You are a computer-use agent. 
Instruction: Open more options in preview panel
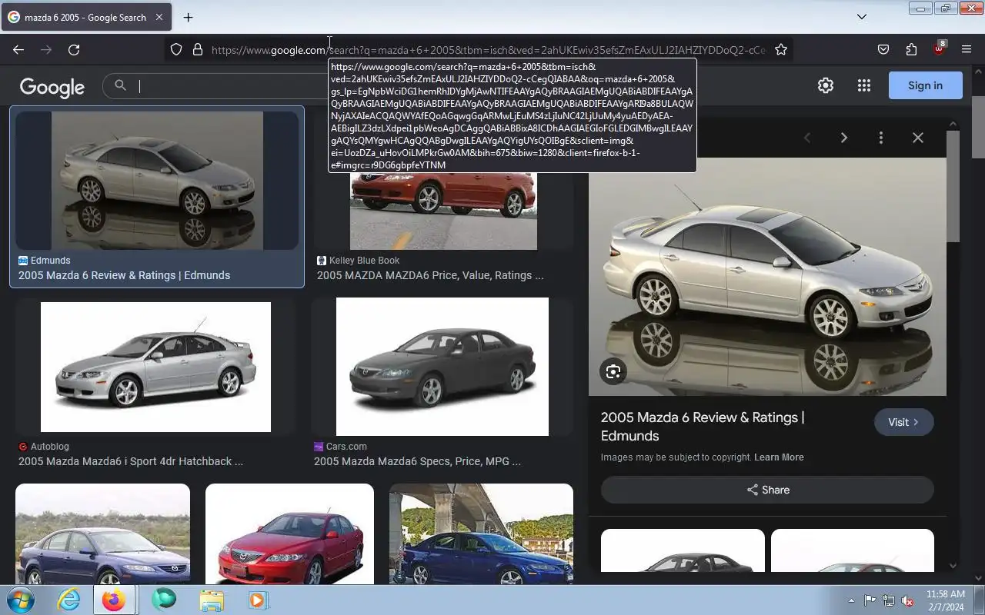tap(881, 138)
